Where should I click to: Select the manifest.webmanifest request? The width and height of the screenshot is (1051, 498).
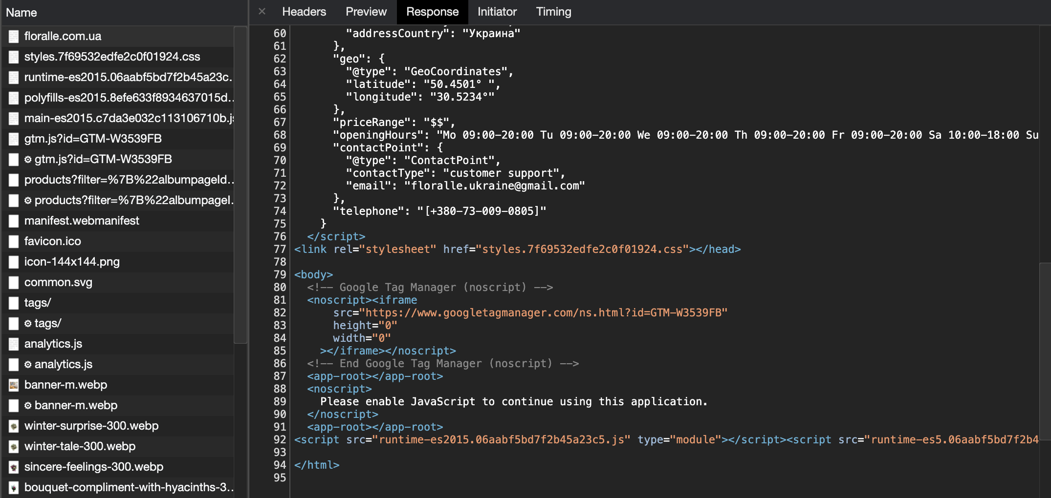(x=117, y=221)
